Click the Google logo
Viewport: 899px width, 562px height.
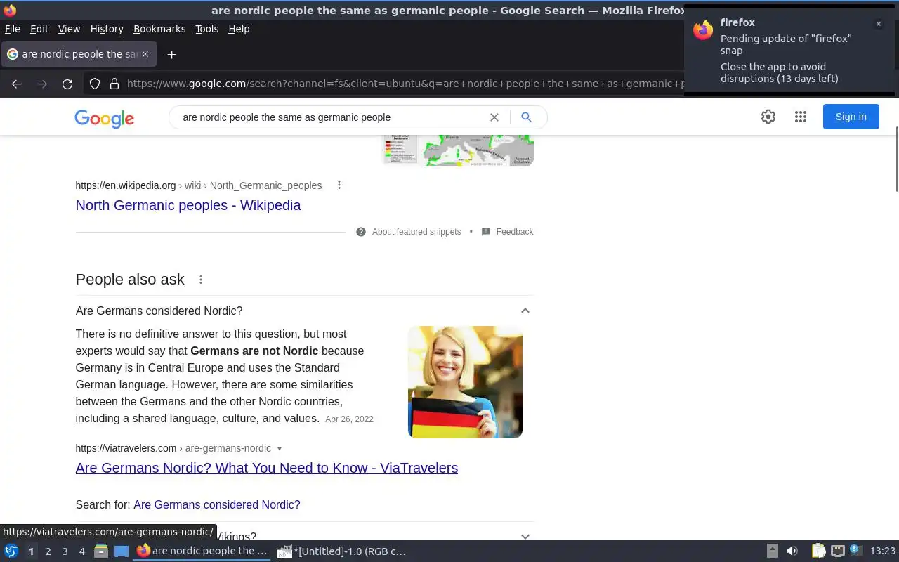tap(104, 118)
